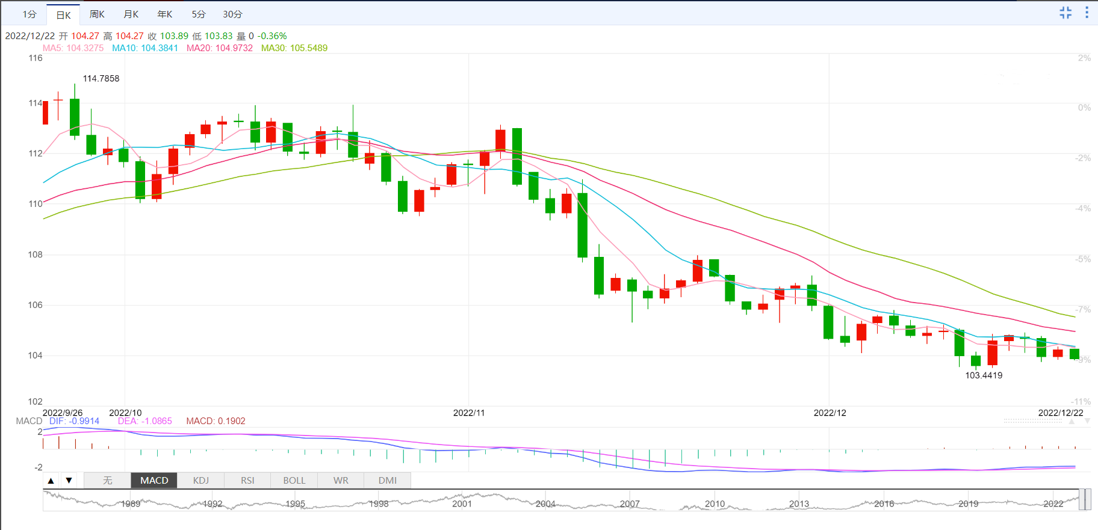Click the black down arrow beside indicator tabs
Screen dimensions: 1098x530
click(69, 480)
